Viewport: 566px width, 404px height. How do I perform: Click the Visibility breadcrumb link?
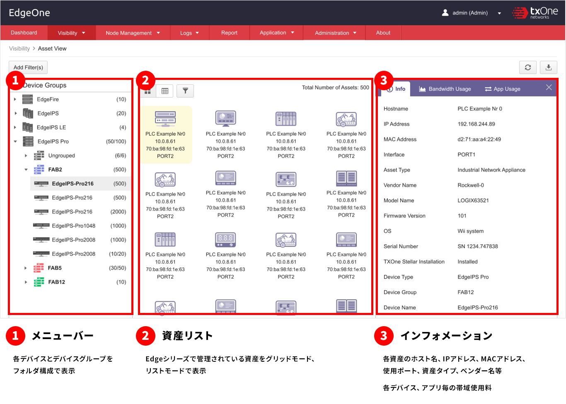coord(19,48)
